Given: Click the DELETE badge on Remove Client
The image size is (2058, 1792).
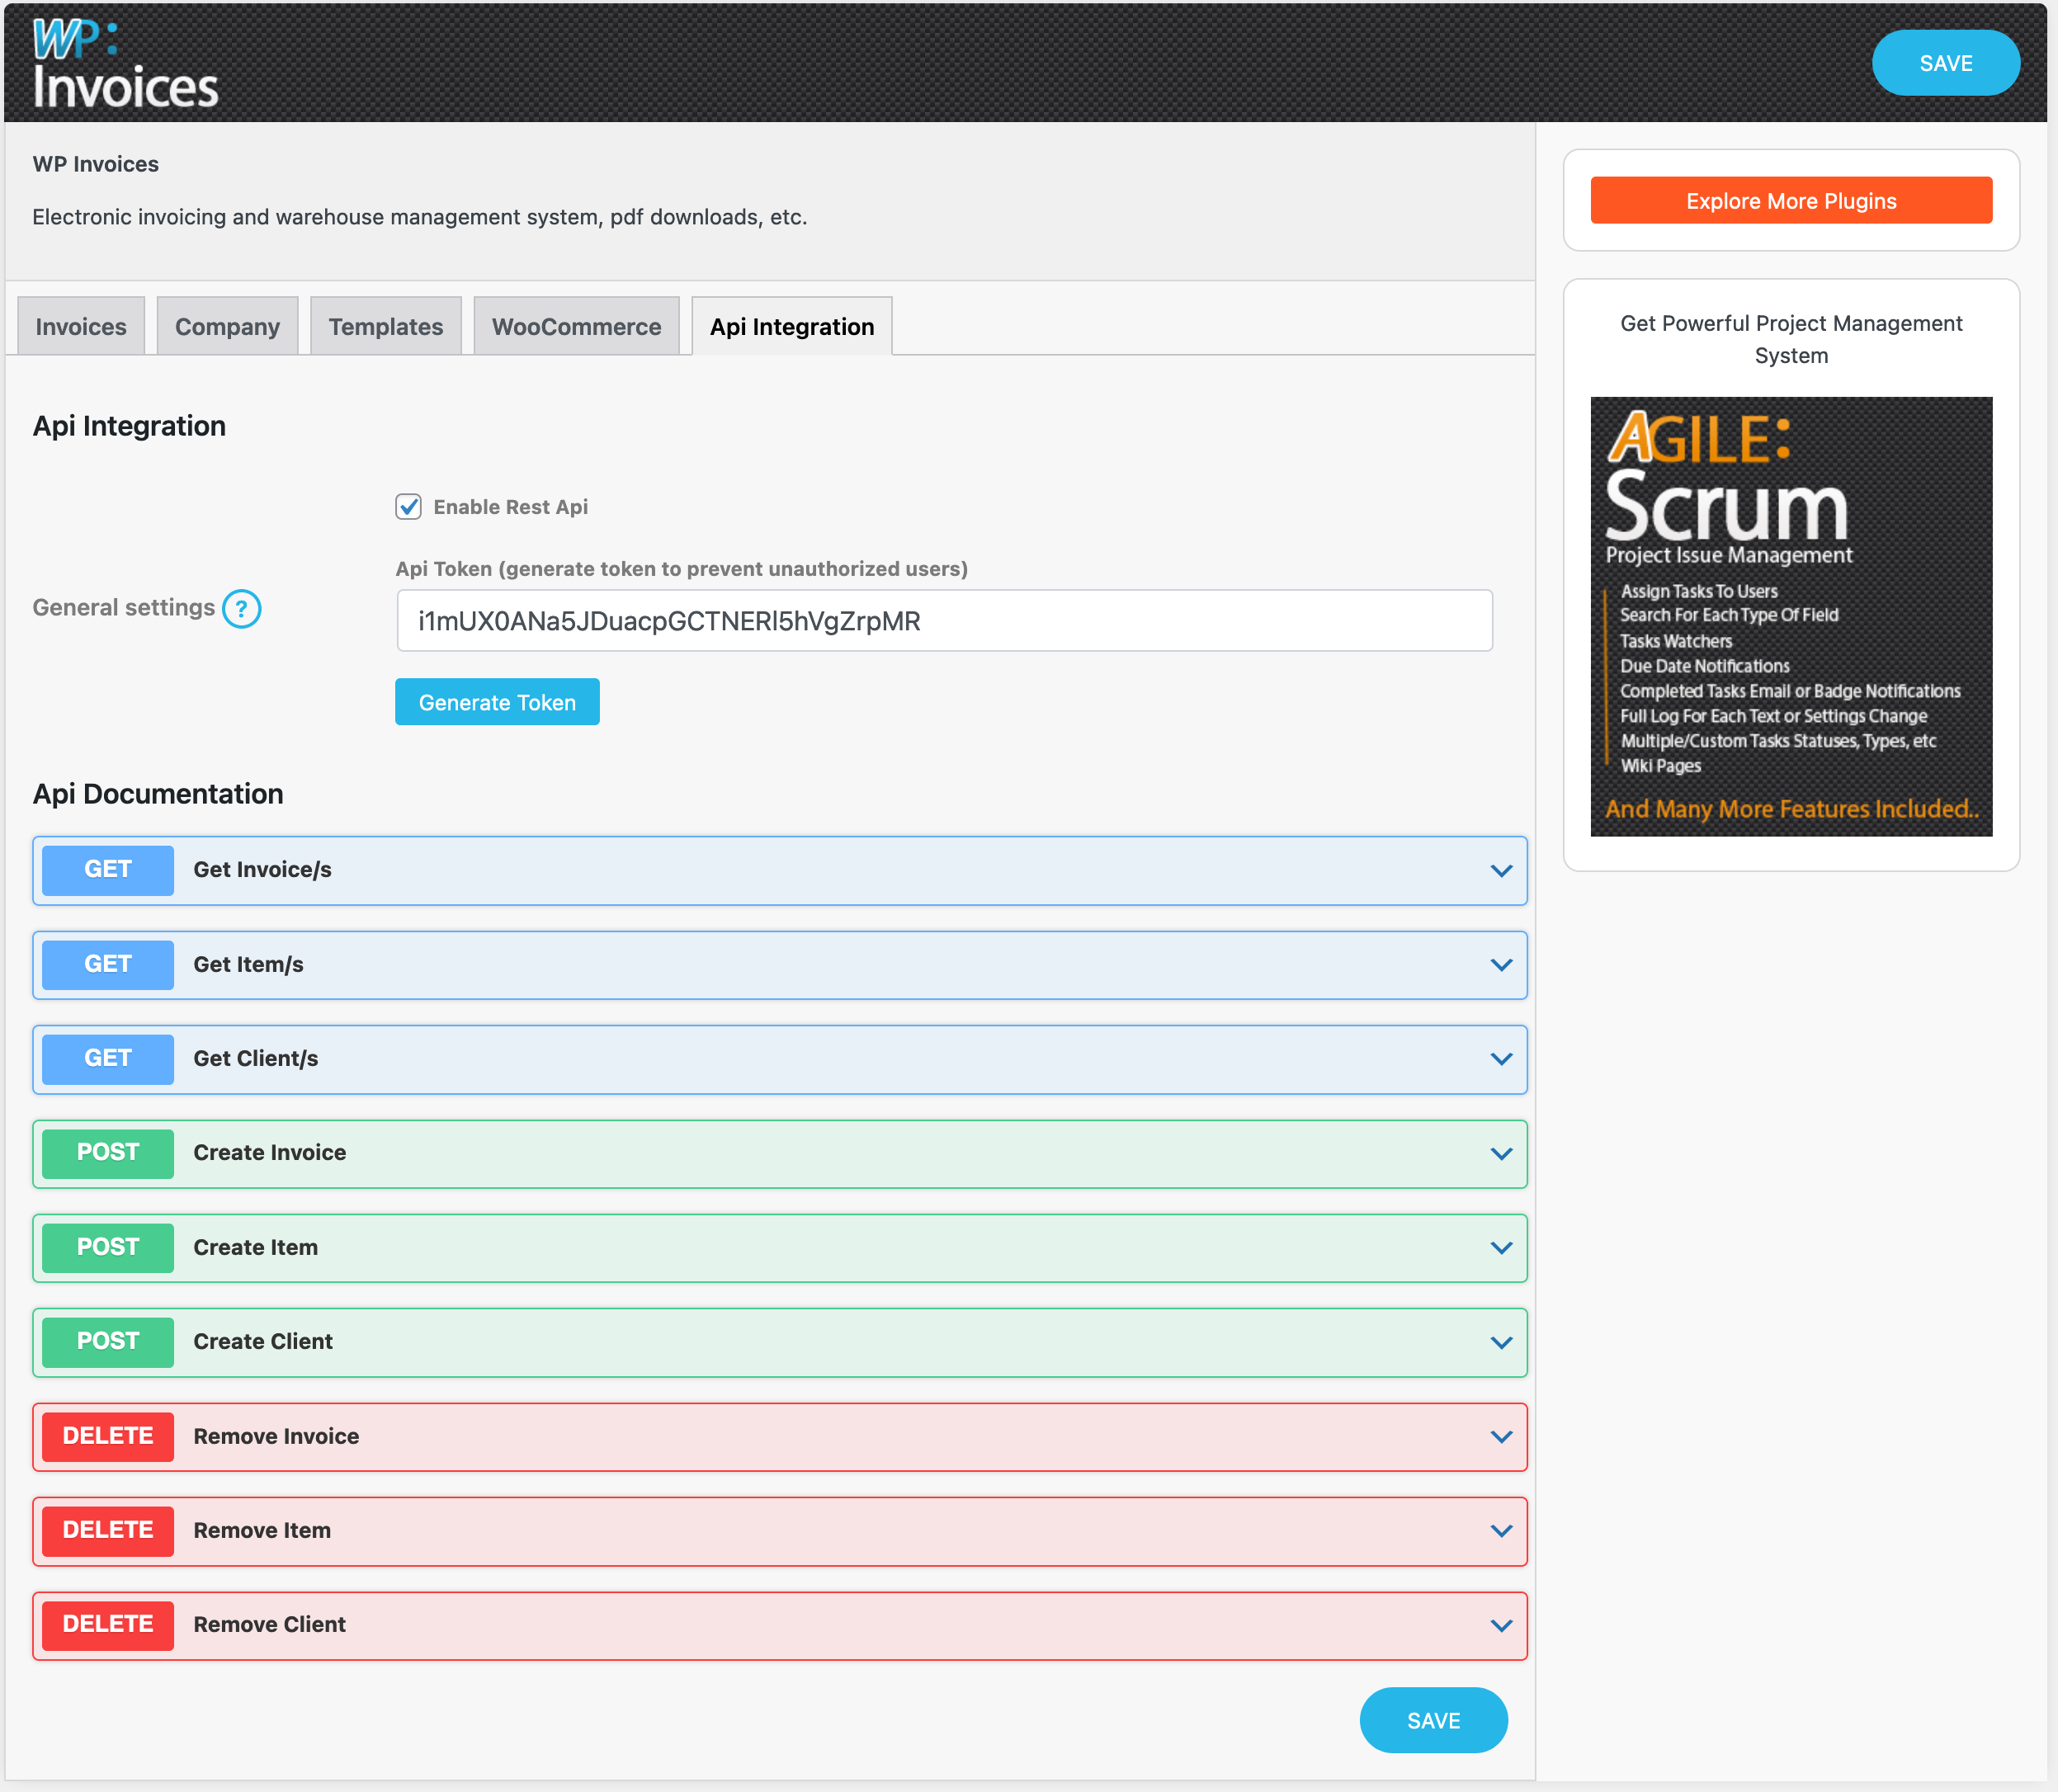Looking at the screenshot, I should pyautogui.click(x=107, y=1625).
